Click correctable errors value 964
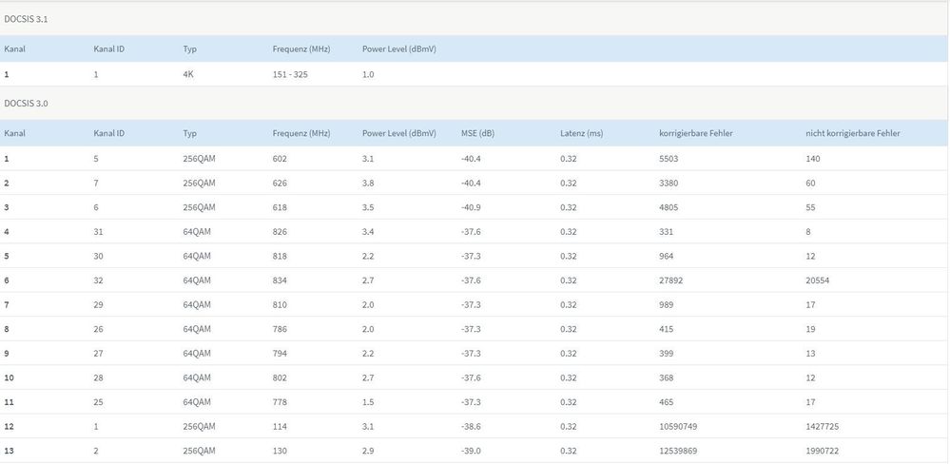The height and width of the screenshot is (464, 950). 666,256
